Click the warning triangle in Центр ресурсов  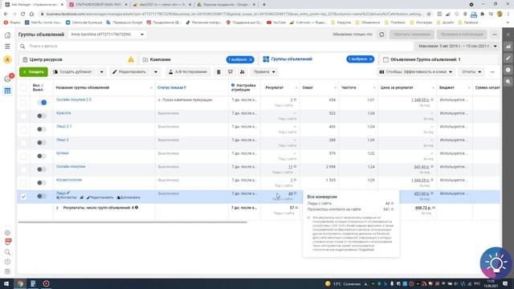pyautogui.click(x=131, y=59)
